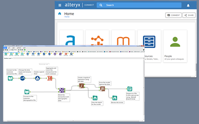Viewport: 199px width, 124px height.
Task: Run the workflow with the green button
Action: (x=25, y=50)
